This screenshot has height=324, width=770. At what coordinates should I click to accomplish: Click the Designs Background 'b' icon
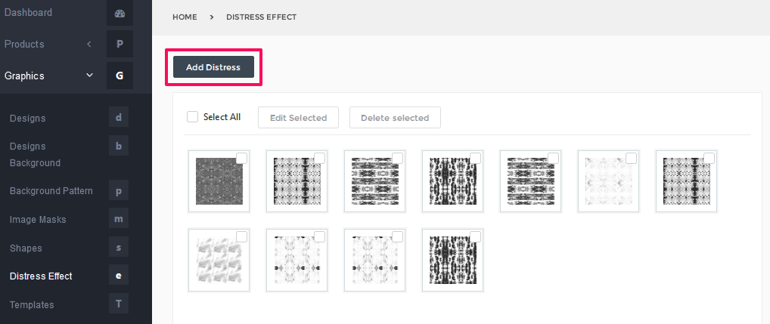click(x=118, y=146)
